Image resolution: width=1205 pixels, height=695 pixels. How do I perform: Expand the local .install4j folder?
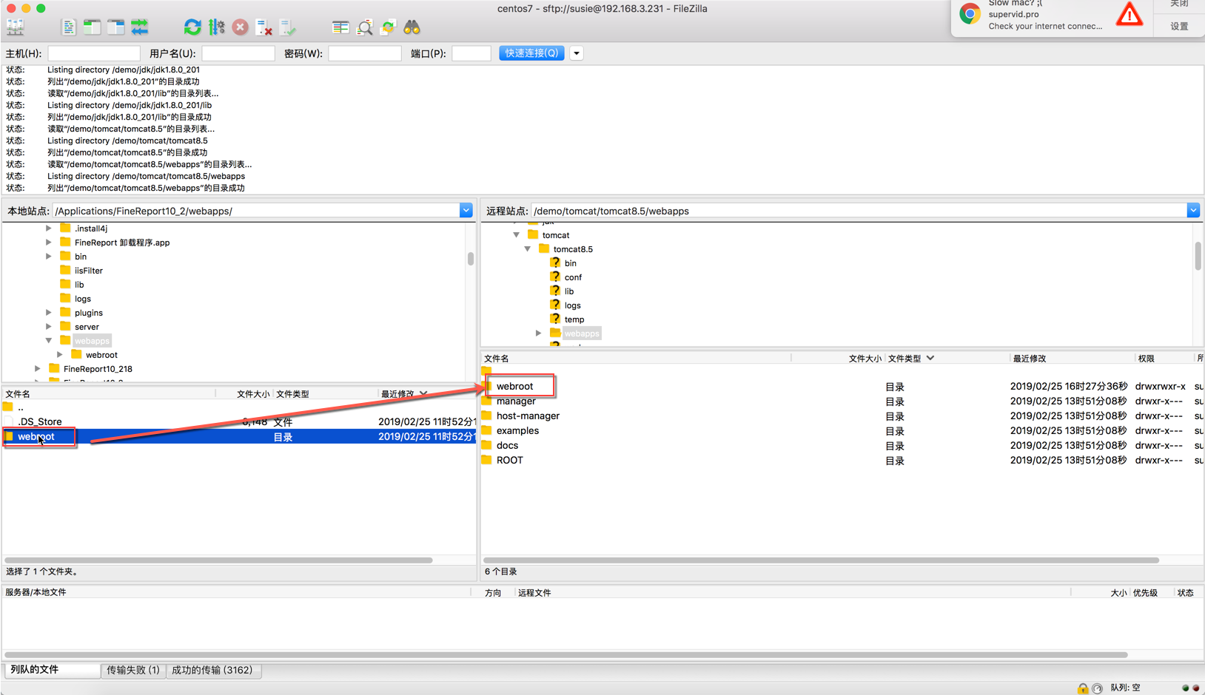[x=49, y=228]
